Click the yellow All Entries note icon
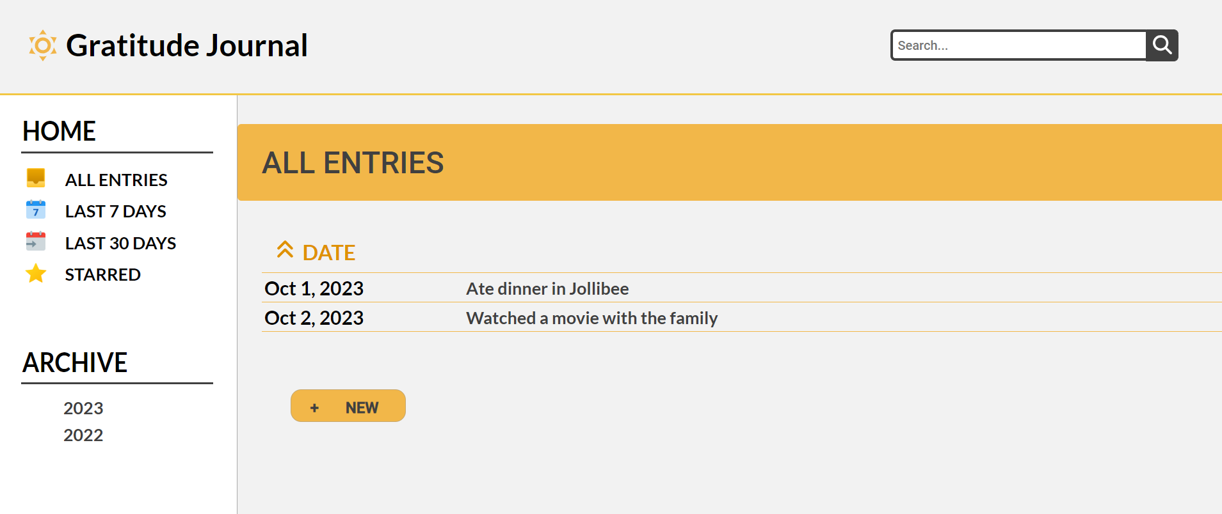1222x514 pixels. point(36,178)
